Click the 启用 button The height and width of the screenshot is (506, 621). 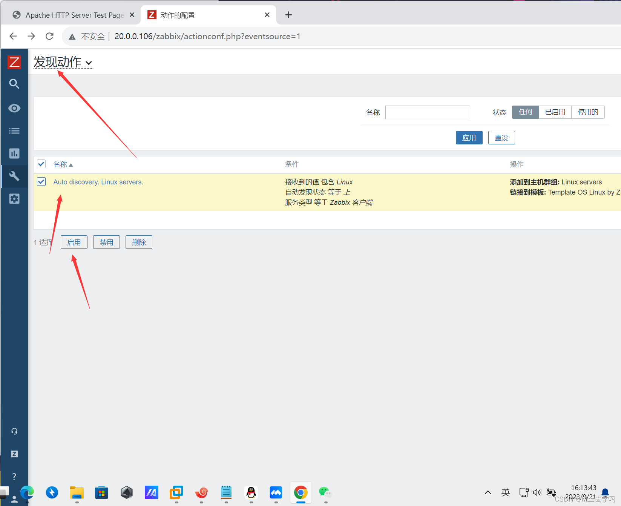point(74,242)
